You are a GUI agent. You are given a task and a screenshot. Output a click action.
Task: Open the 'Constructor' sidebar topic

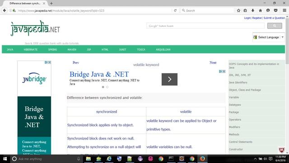point(236,149)
